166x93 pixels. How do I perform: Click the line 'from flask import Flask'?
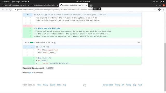(48, 50)
